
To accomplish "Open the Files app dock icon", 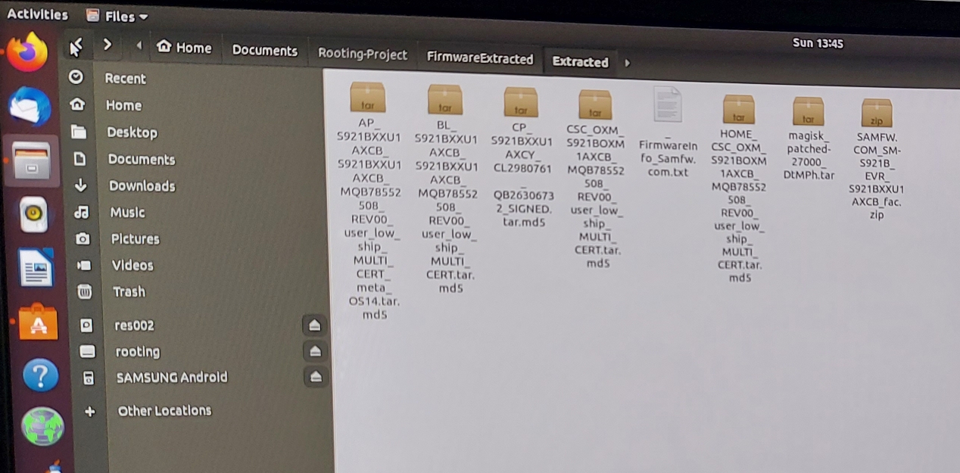I will click(x=30, y=162).
